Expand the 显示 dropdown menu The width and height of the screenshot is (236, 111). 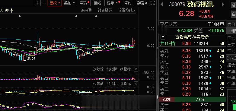(x=113, y=3)
